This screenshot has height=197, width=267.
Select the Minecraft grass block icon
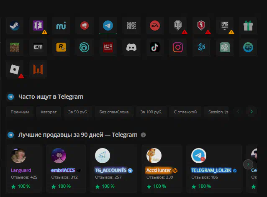pos(15,47)
